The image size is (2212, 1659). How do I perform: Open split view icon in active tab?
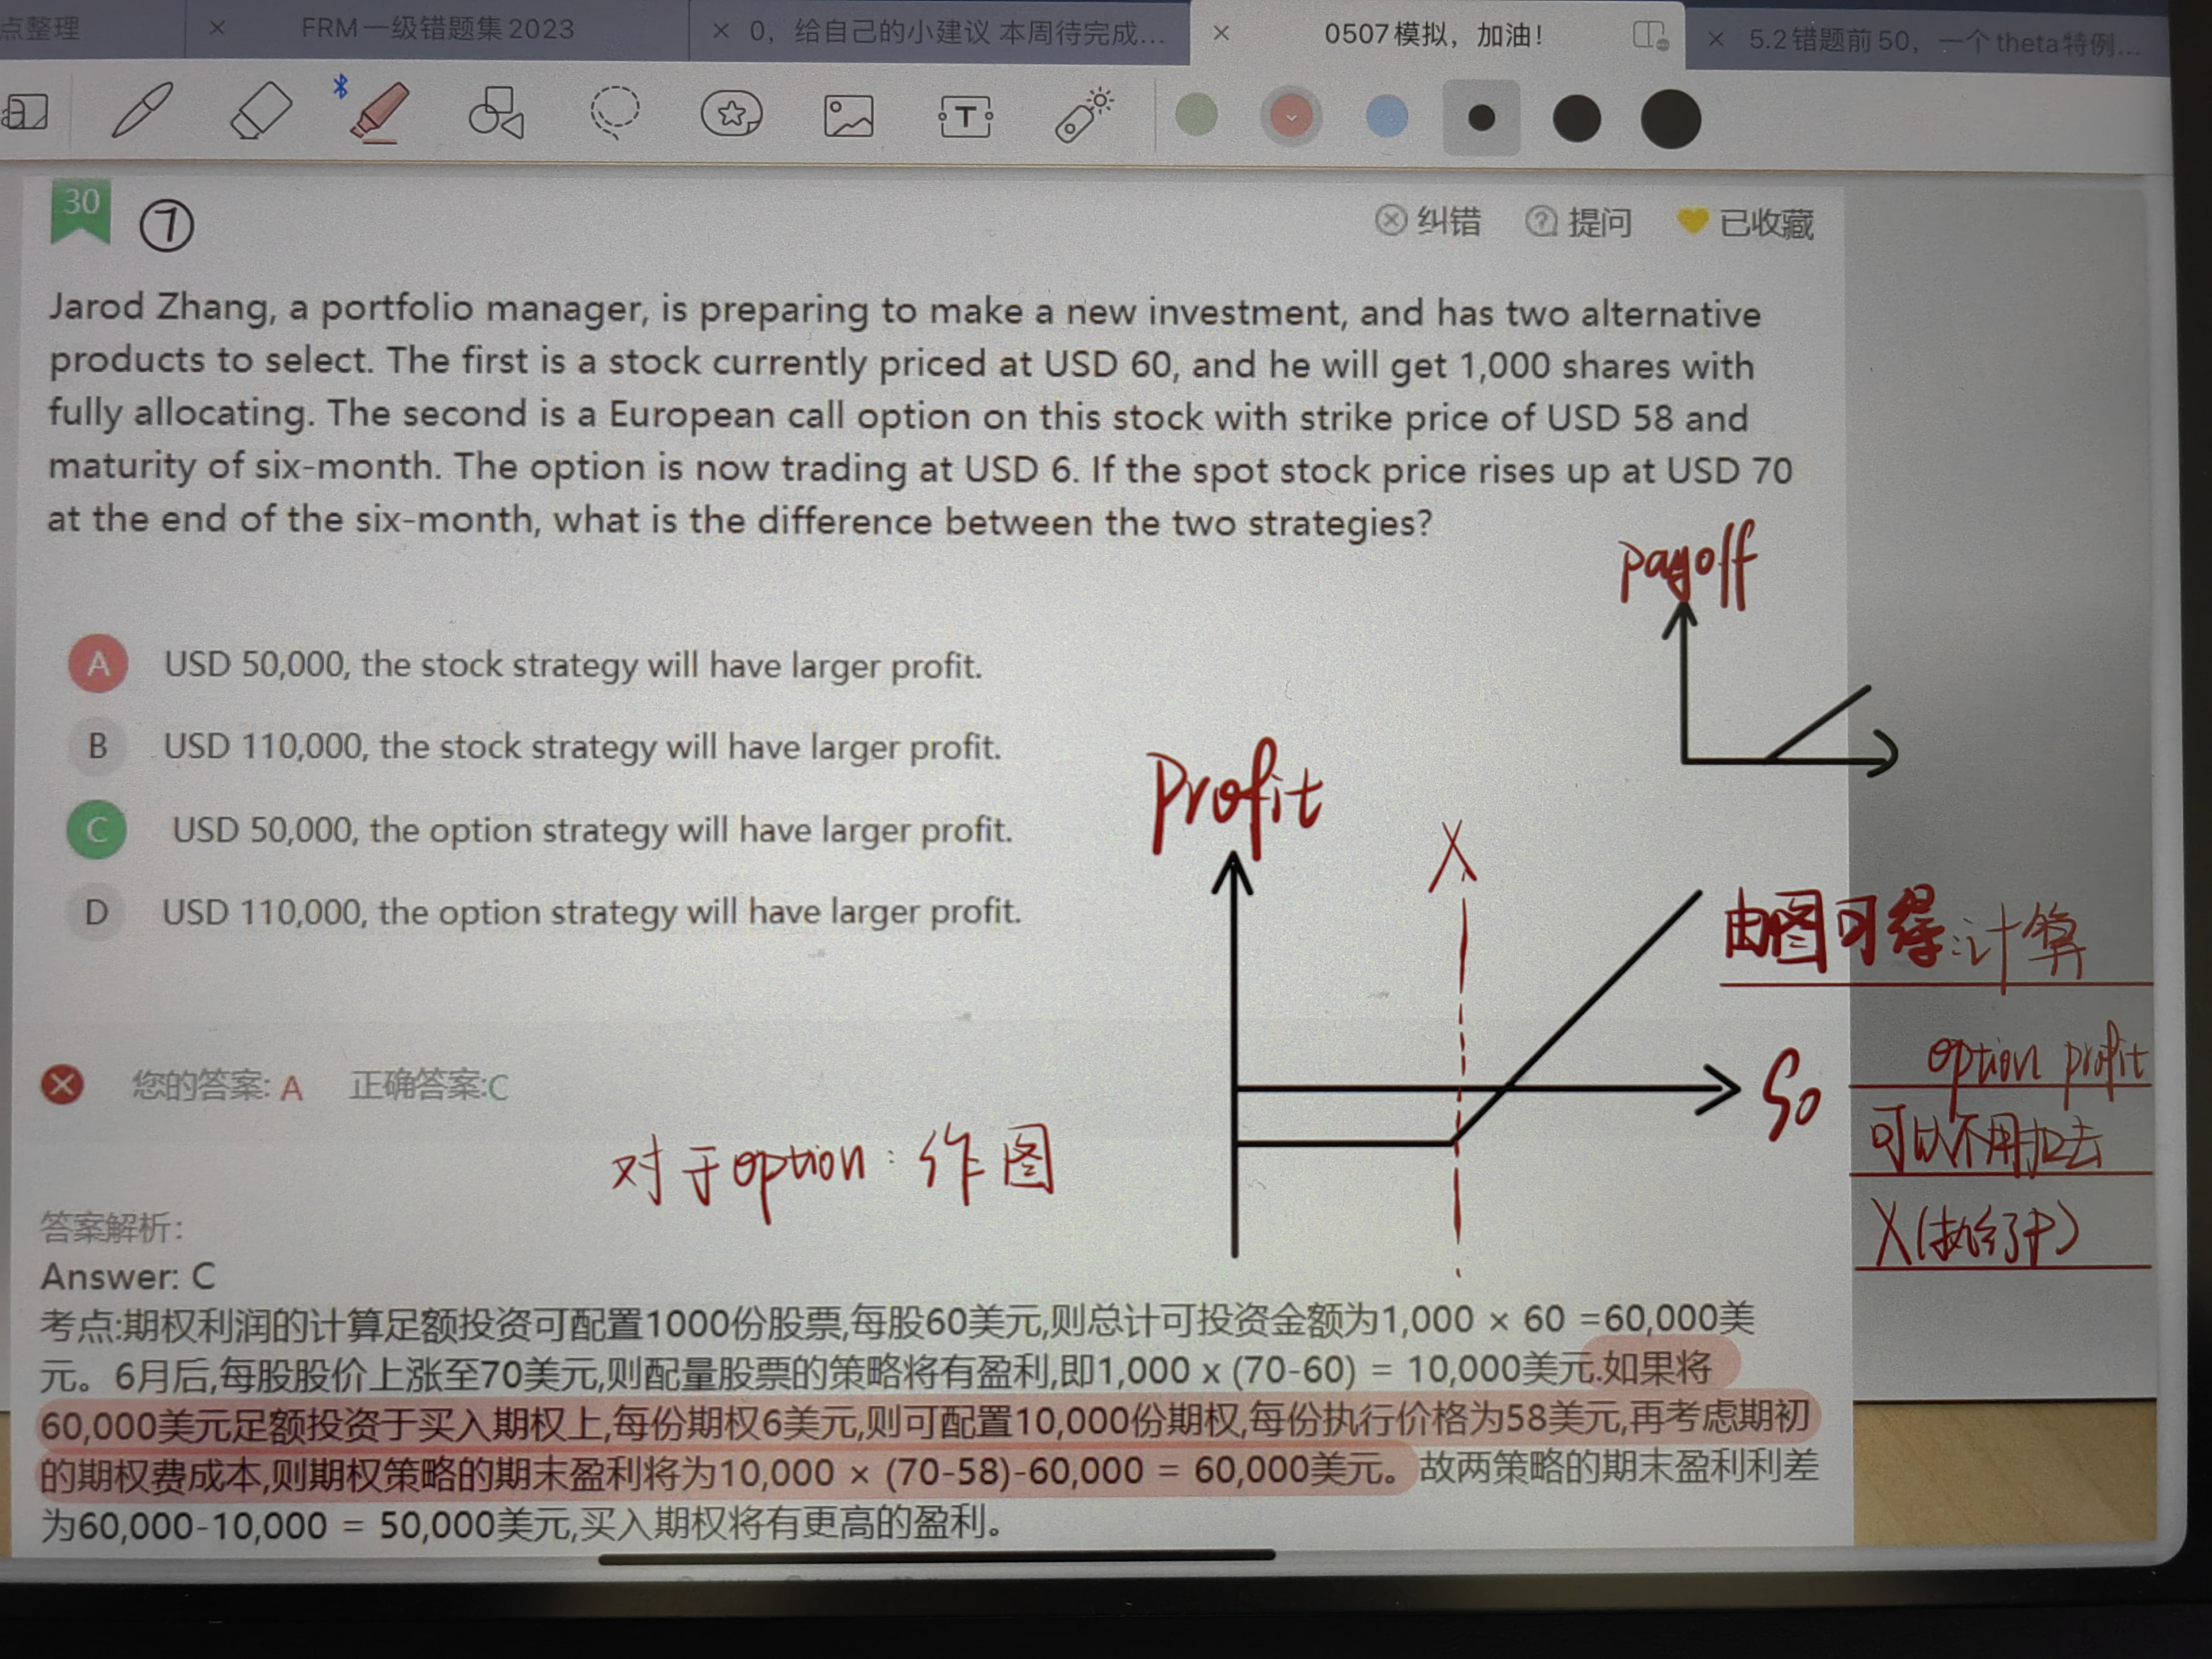pyautogui.click(x=1649, y=36)
